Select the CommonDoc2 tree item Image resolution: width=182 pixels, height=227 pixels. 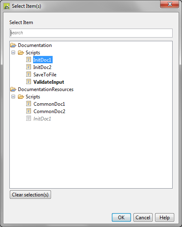(x=49, y=111)
